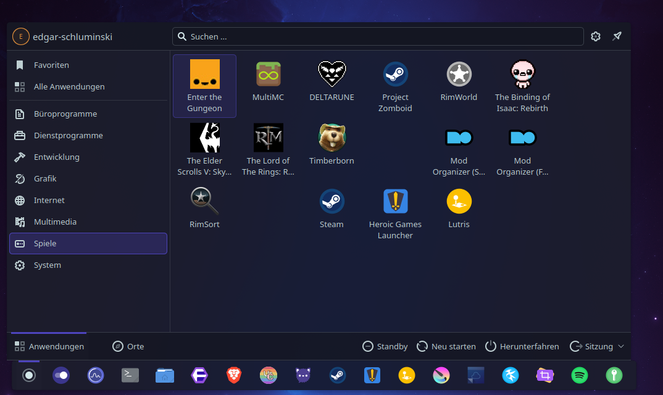Put the computer in Standby

(385, 346)
